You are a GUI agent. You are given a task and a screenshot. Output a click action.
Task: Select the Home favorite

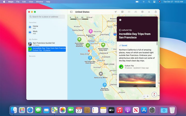47,27
